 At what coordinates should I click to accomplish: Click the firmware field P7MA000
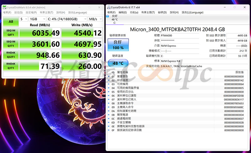pyautogui.click(x=179, y=36)
